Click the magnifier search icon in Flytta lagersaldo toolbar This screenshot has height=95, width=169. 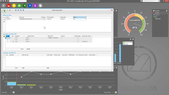10,10
